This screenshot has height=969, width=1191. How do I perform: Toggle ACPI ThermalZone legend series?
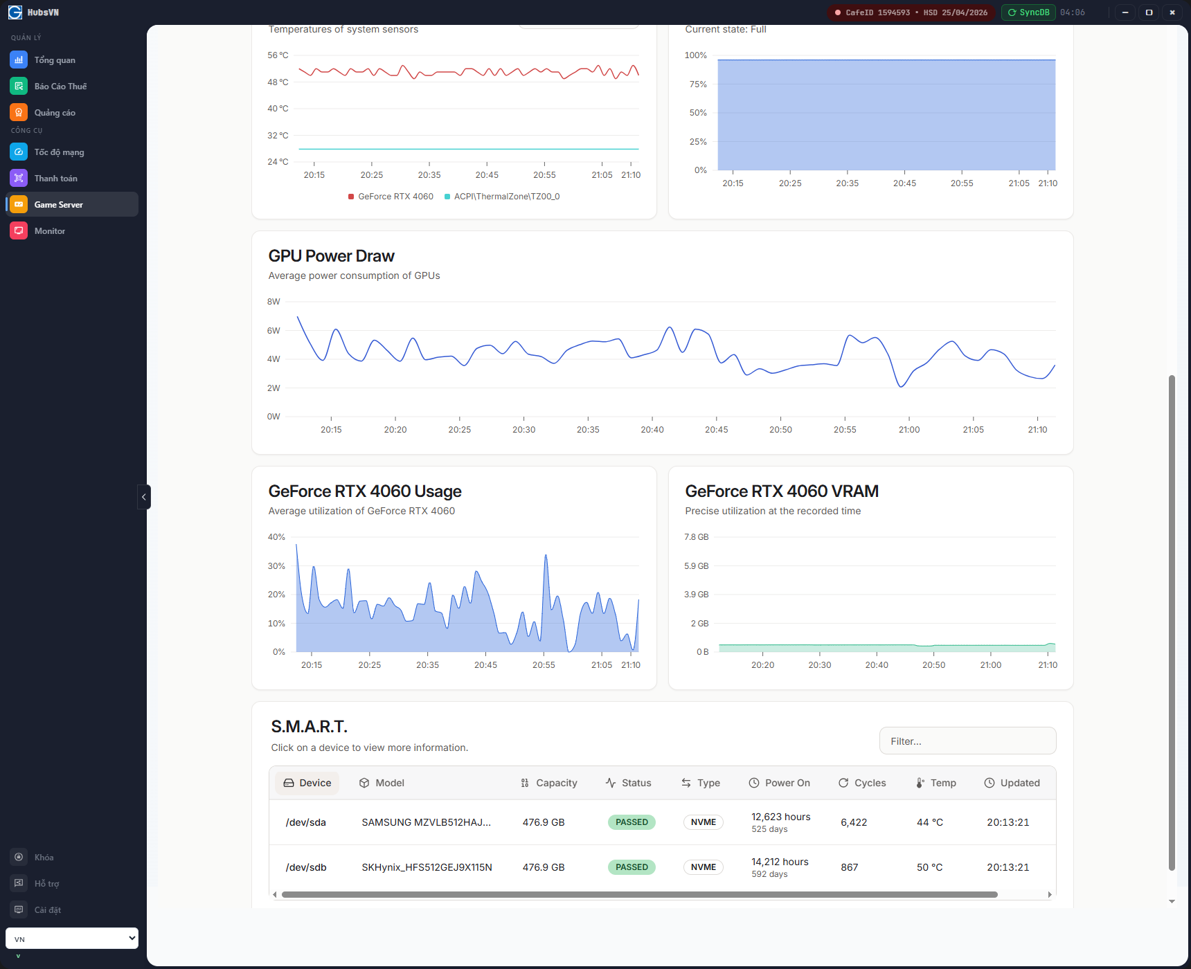(x=502, y=197)
